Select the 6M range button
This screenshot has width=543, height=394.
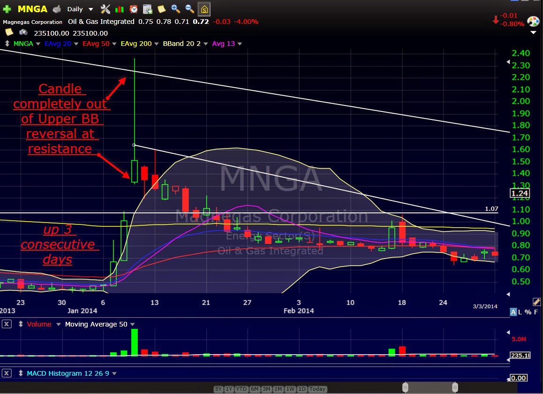(x=255, y=389)
